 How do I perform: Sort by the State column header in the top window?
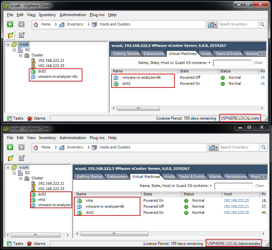pos(198,71)
